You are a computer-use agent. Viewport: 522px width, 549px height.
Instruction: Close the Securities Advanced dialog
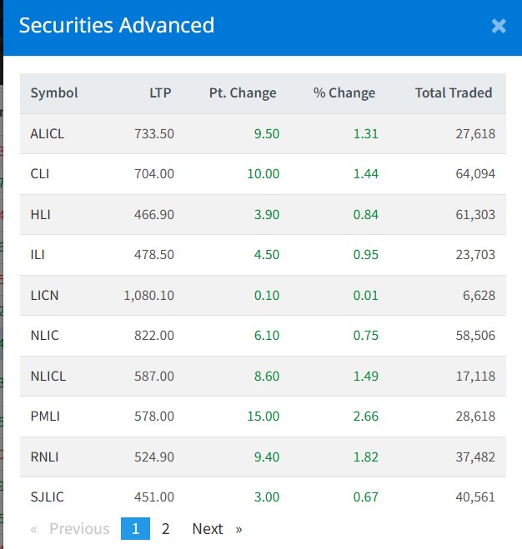[x=499, y=27]
